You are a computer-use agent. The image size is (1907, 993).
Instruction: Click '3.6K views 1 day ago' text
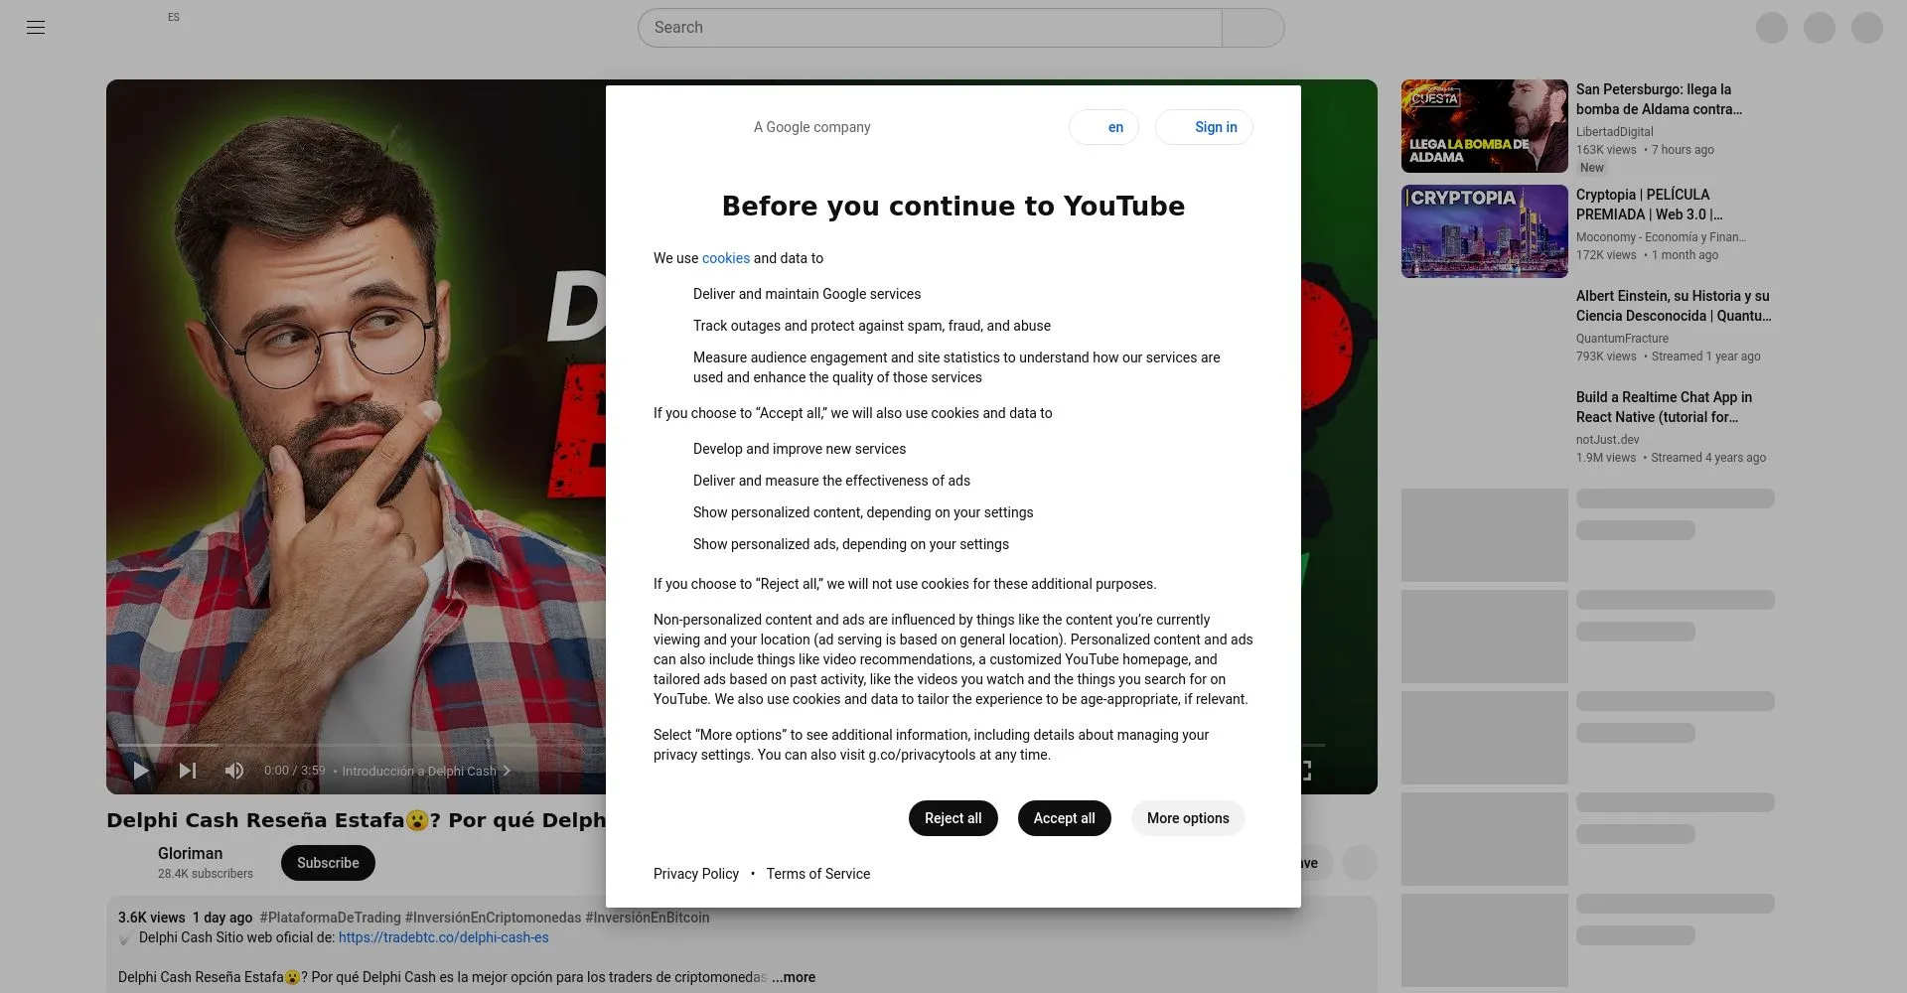(x=185, y=918)
